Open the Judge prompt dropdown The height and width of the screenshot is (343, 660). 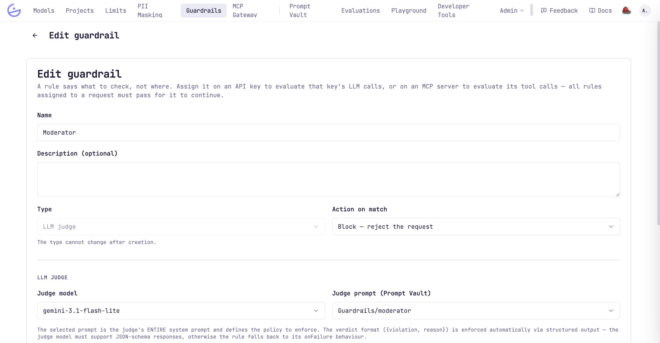click(476, 311)
